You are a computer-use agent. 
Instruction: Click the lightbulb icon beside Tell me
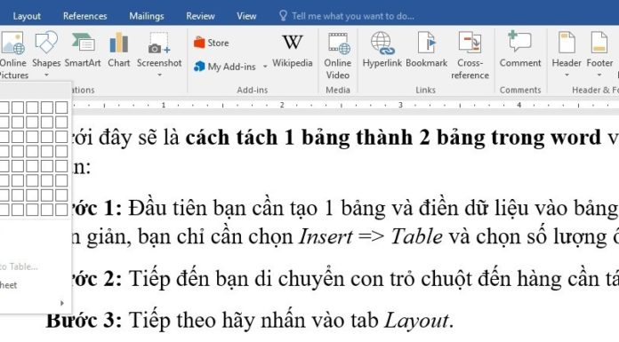point(283,15)
